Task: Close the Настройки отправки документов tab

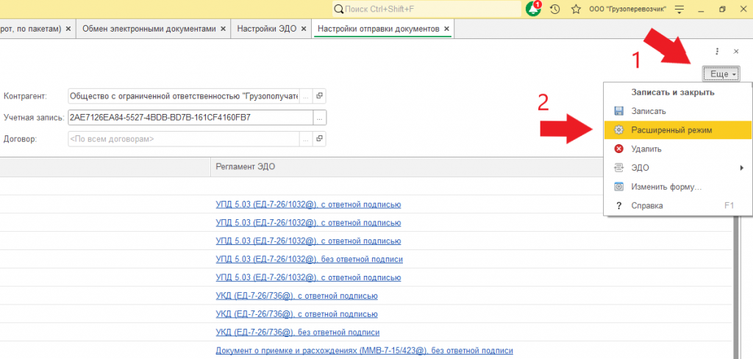Action: tap(446, 29)
